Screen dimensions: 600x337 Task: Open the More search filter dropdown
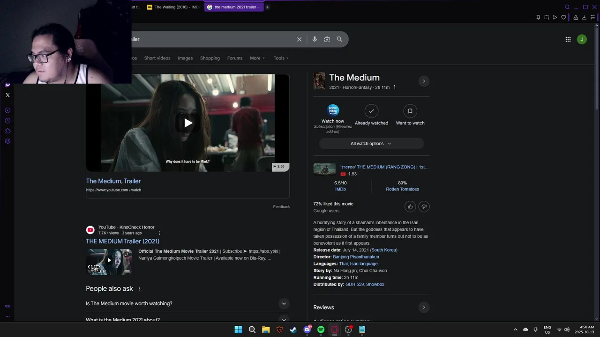pyautogui.click(x=257, y=58)
